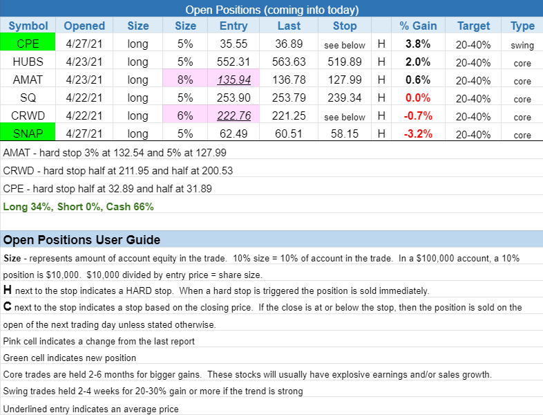Click the SQ last price 253.79
543x415 pixels.
click(289, 98)
